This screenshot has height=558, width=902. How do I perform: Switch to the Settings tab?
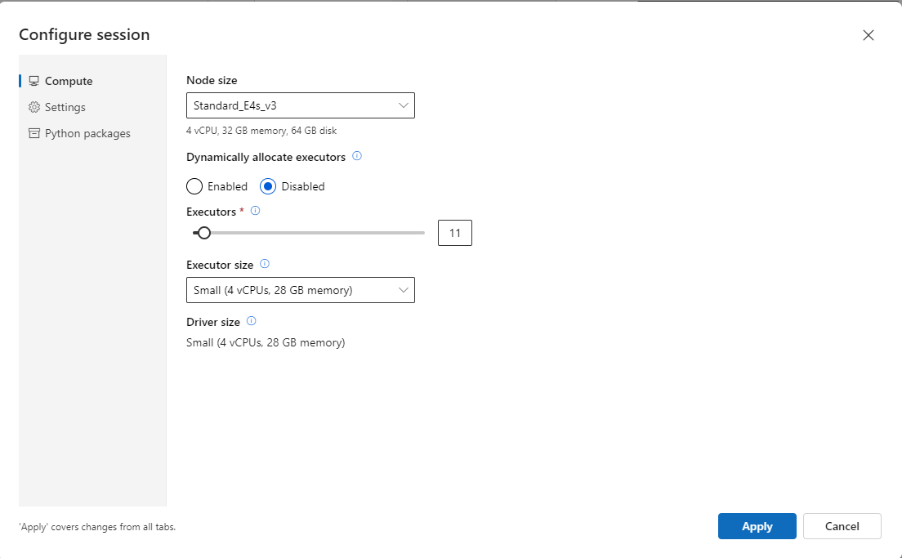pyautogui.click(x=64, y=107)
